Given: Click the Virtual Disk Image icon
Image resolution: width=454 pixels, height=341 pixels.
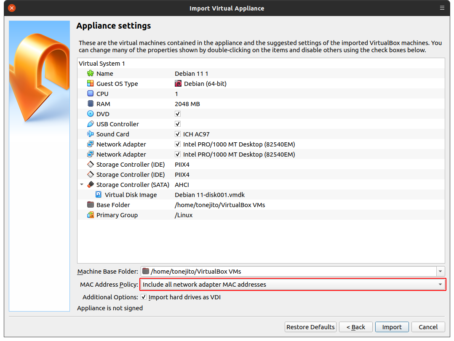Looking at the screenshot, I should click(99, 195).
